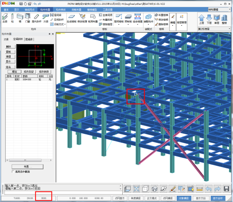Toggle 点网显示 grid display

[120, 198]
